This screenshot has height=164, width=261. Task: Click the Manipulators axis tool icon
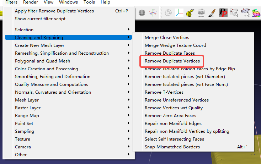click(x=153, y=13)
